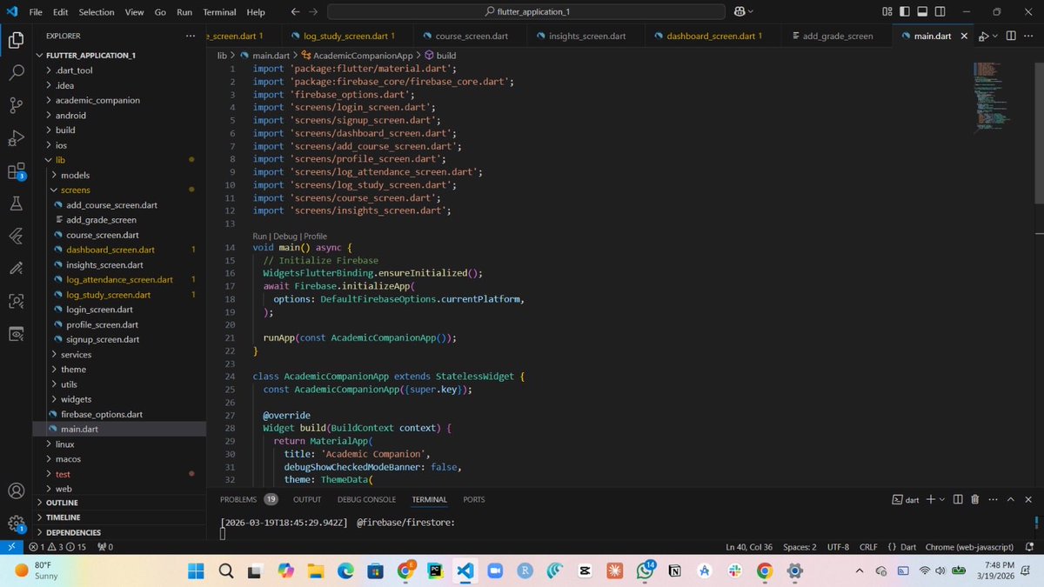Go back with the navigation arrow
The height and width of the screenshot is (587, 1044).
click(x=295, y=11)
